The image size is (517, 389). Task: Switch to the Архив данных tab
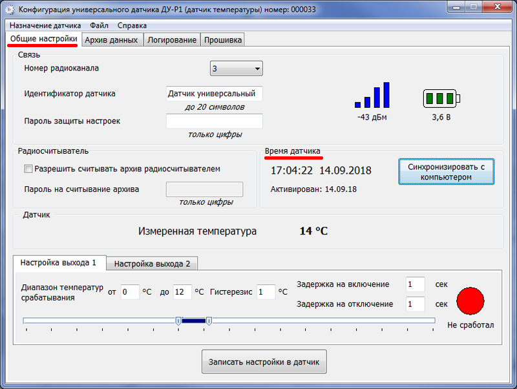[x=111, y=40]
